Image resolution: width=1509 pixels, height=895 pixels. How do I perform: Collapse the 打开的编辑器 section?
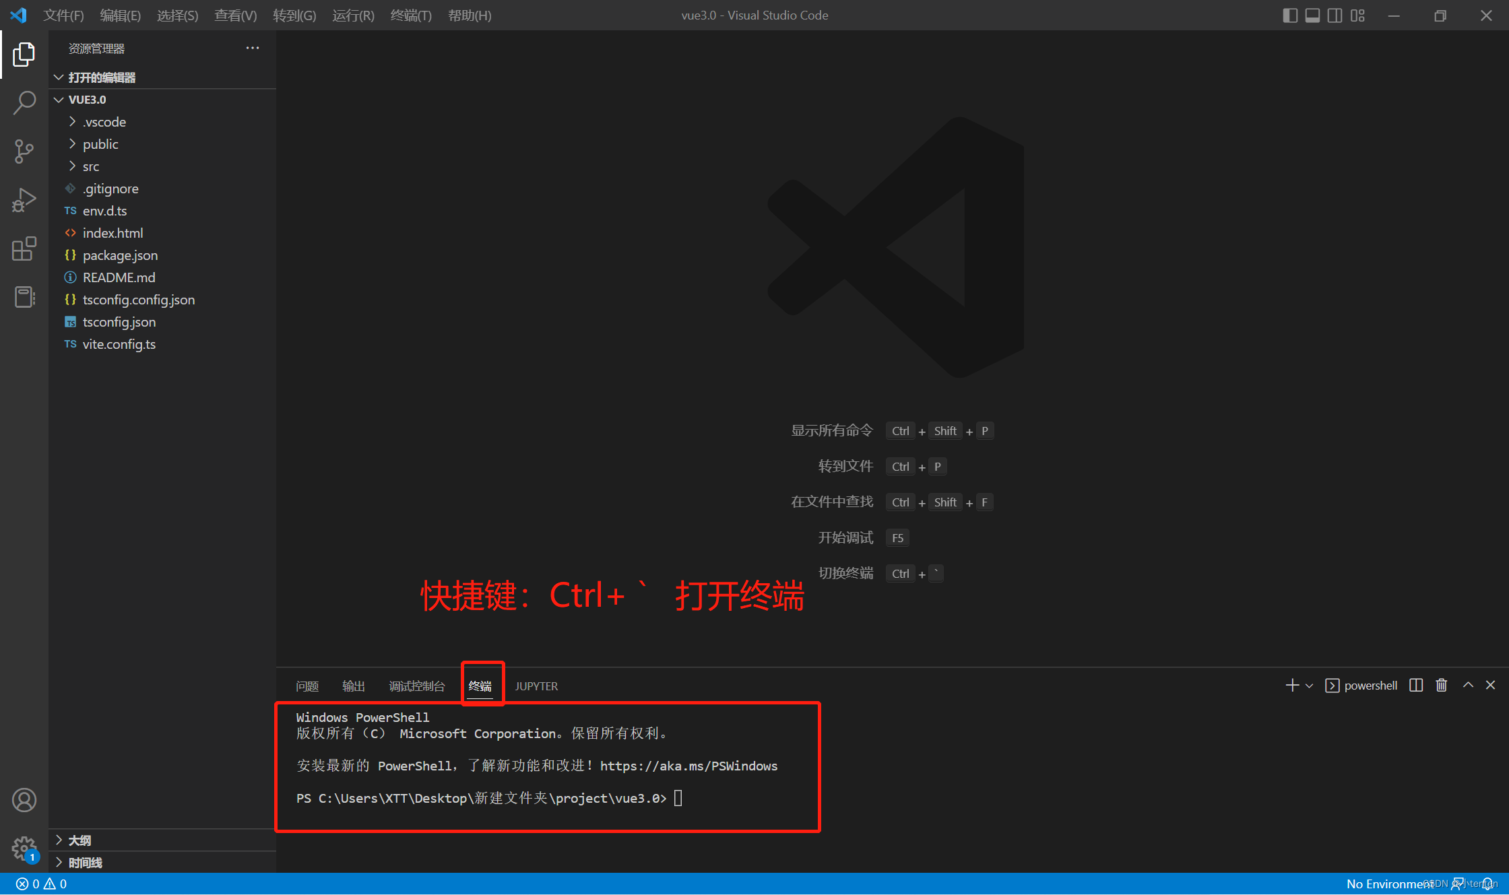point(162,77)
